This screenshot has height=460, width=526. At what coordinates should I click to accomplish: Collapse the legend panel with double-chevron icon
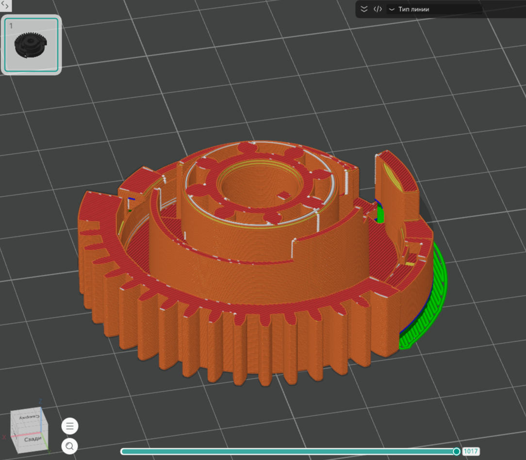pos(364,9)
